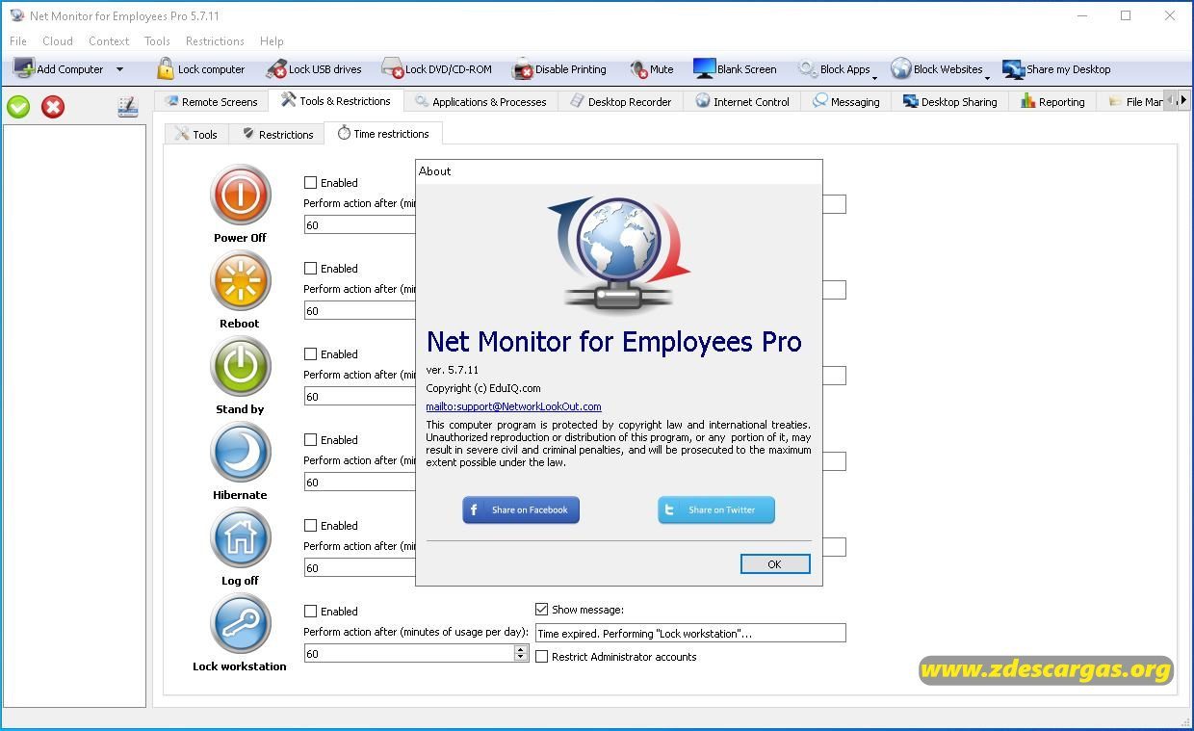Click Lock workstation minutes spinner arrows
1194x731 pixels.
(521, 653)
